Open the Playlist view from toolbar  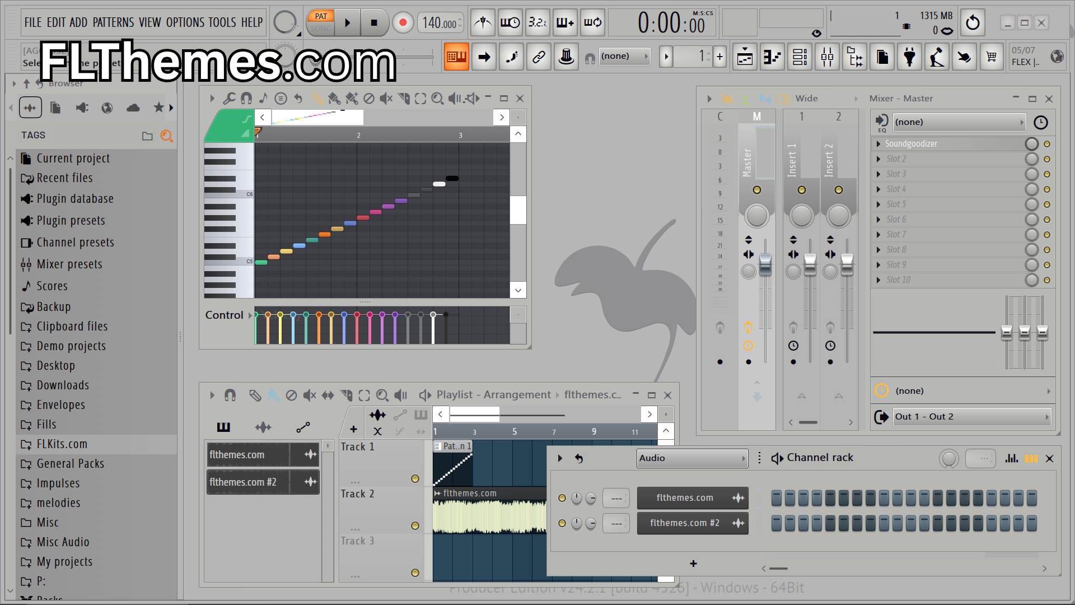pos(745,57)
